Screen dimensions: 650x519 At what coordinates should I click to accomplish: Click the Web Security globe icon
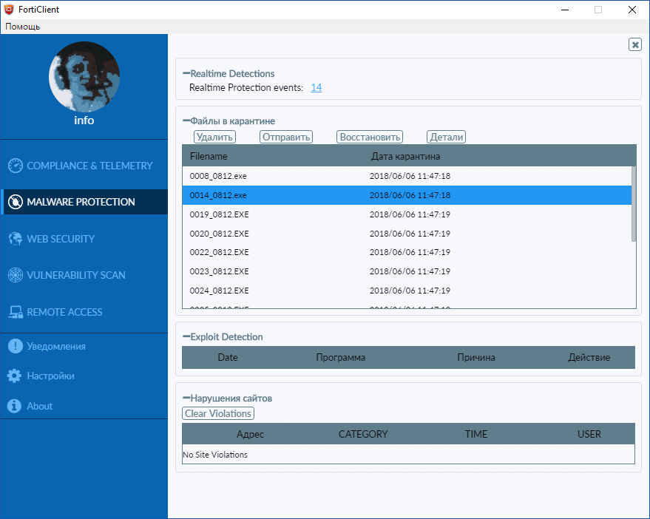point(16,239)
